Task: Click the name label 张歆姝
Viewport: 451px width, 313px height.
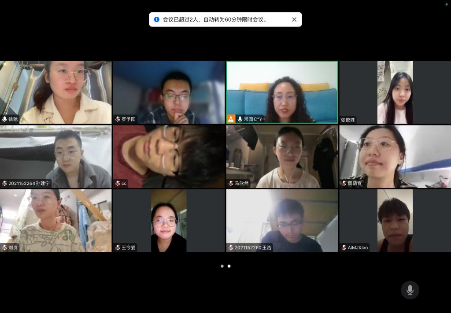Action: [348, 120]
